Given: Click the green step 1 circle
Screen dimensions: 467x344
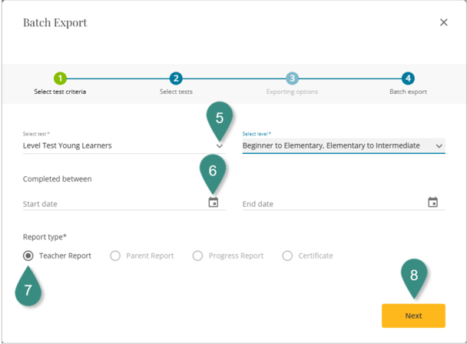Looking at the screenshot, I should click(60, 78).
